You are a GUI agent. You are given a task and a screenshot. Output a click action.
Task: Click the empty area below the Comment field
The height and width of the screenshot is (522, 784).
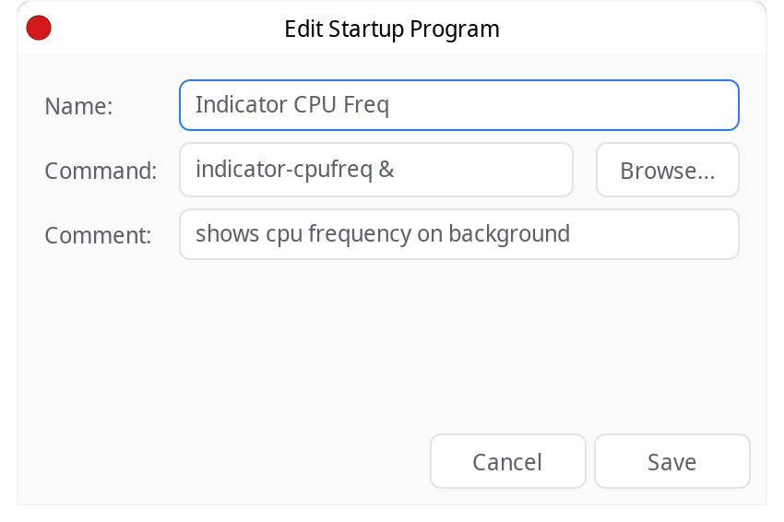[x=392, y=345]
